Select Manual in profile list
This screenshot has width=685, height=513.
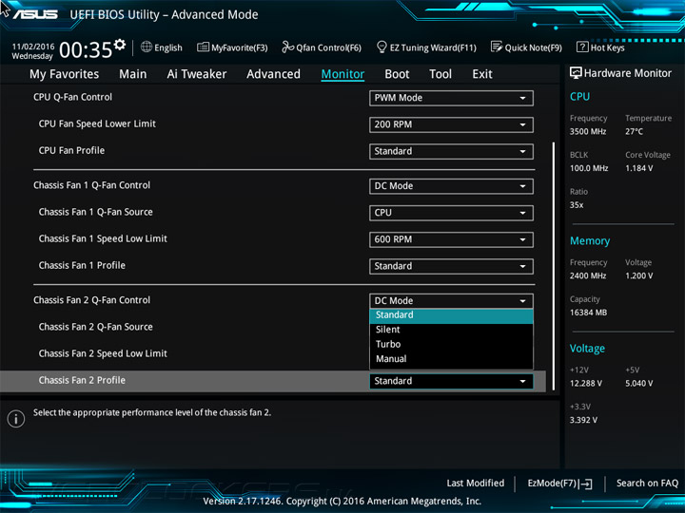(x=451, y=359)
